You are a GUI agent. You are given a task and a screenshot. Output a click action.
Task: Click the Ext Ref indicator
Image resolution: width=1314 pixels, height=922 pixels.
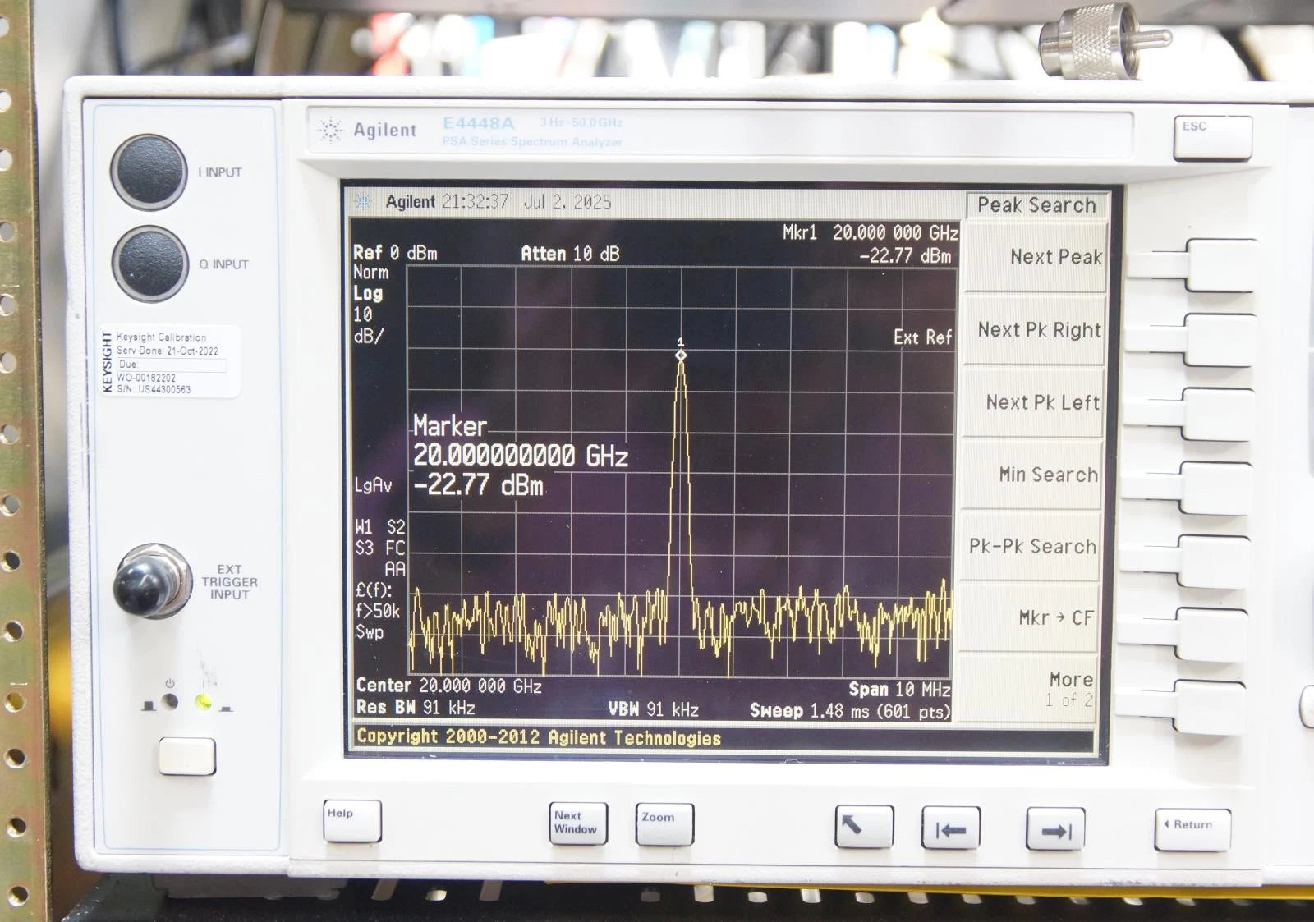point(922,337)
